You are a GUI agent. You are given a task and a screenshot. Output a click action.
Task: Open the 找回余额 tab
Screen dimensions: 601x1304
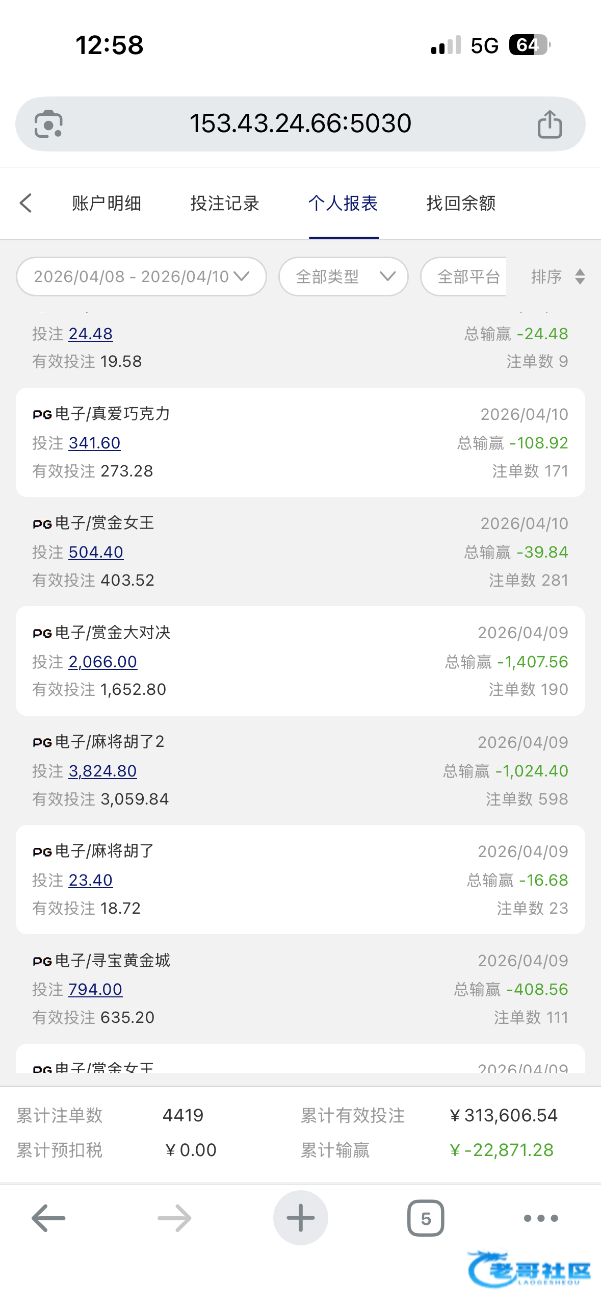coord(461,203)
